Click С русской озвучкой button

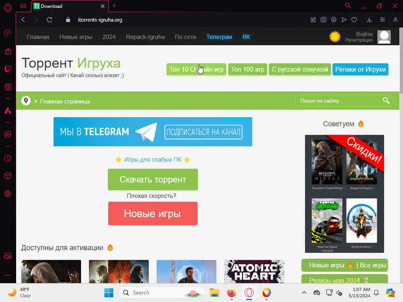point(299,69)
